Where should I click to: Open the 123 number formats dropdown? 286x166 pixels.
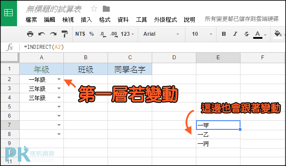pyautogui.click(x=127, y=34)
